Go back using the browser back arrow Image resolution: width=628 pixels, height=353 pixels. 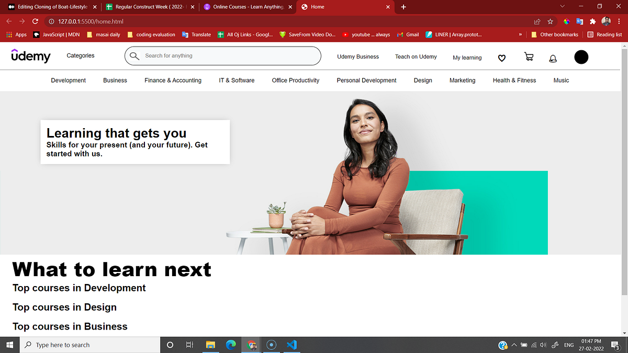click(9, 21)
